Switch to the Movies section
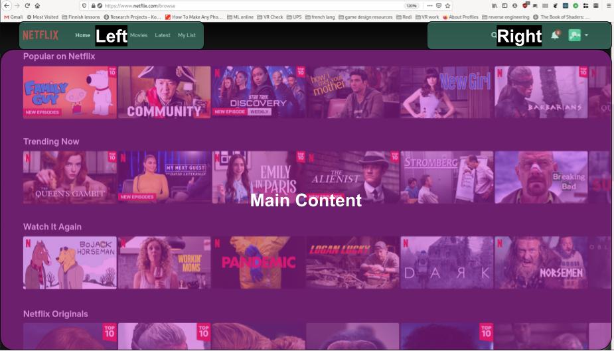The image size is (614, 351). pyautogui.click(x=139, y=35)
